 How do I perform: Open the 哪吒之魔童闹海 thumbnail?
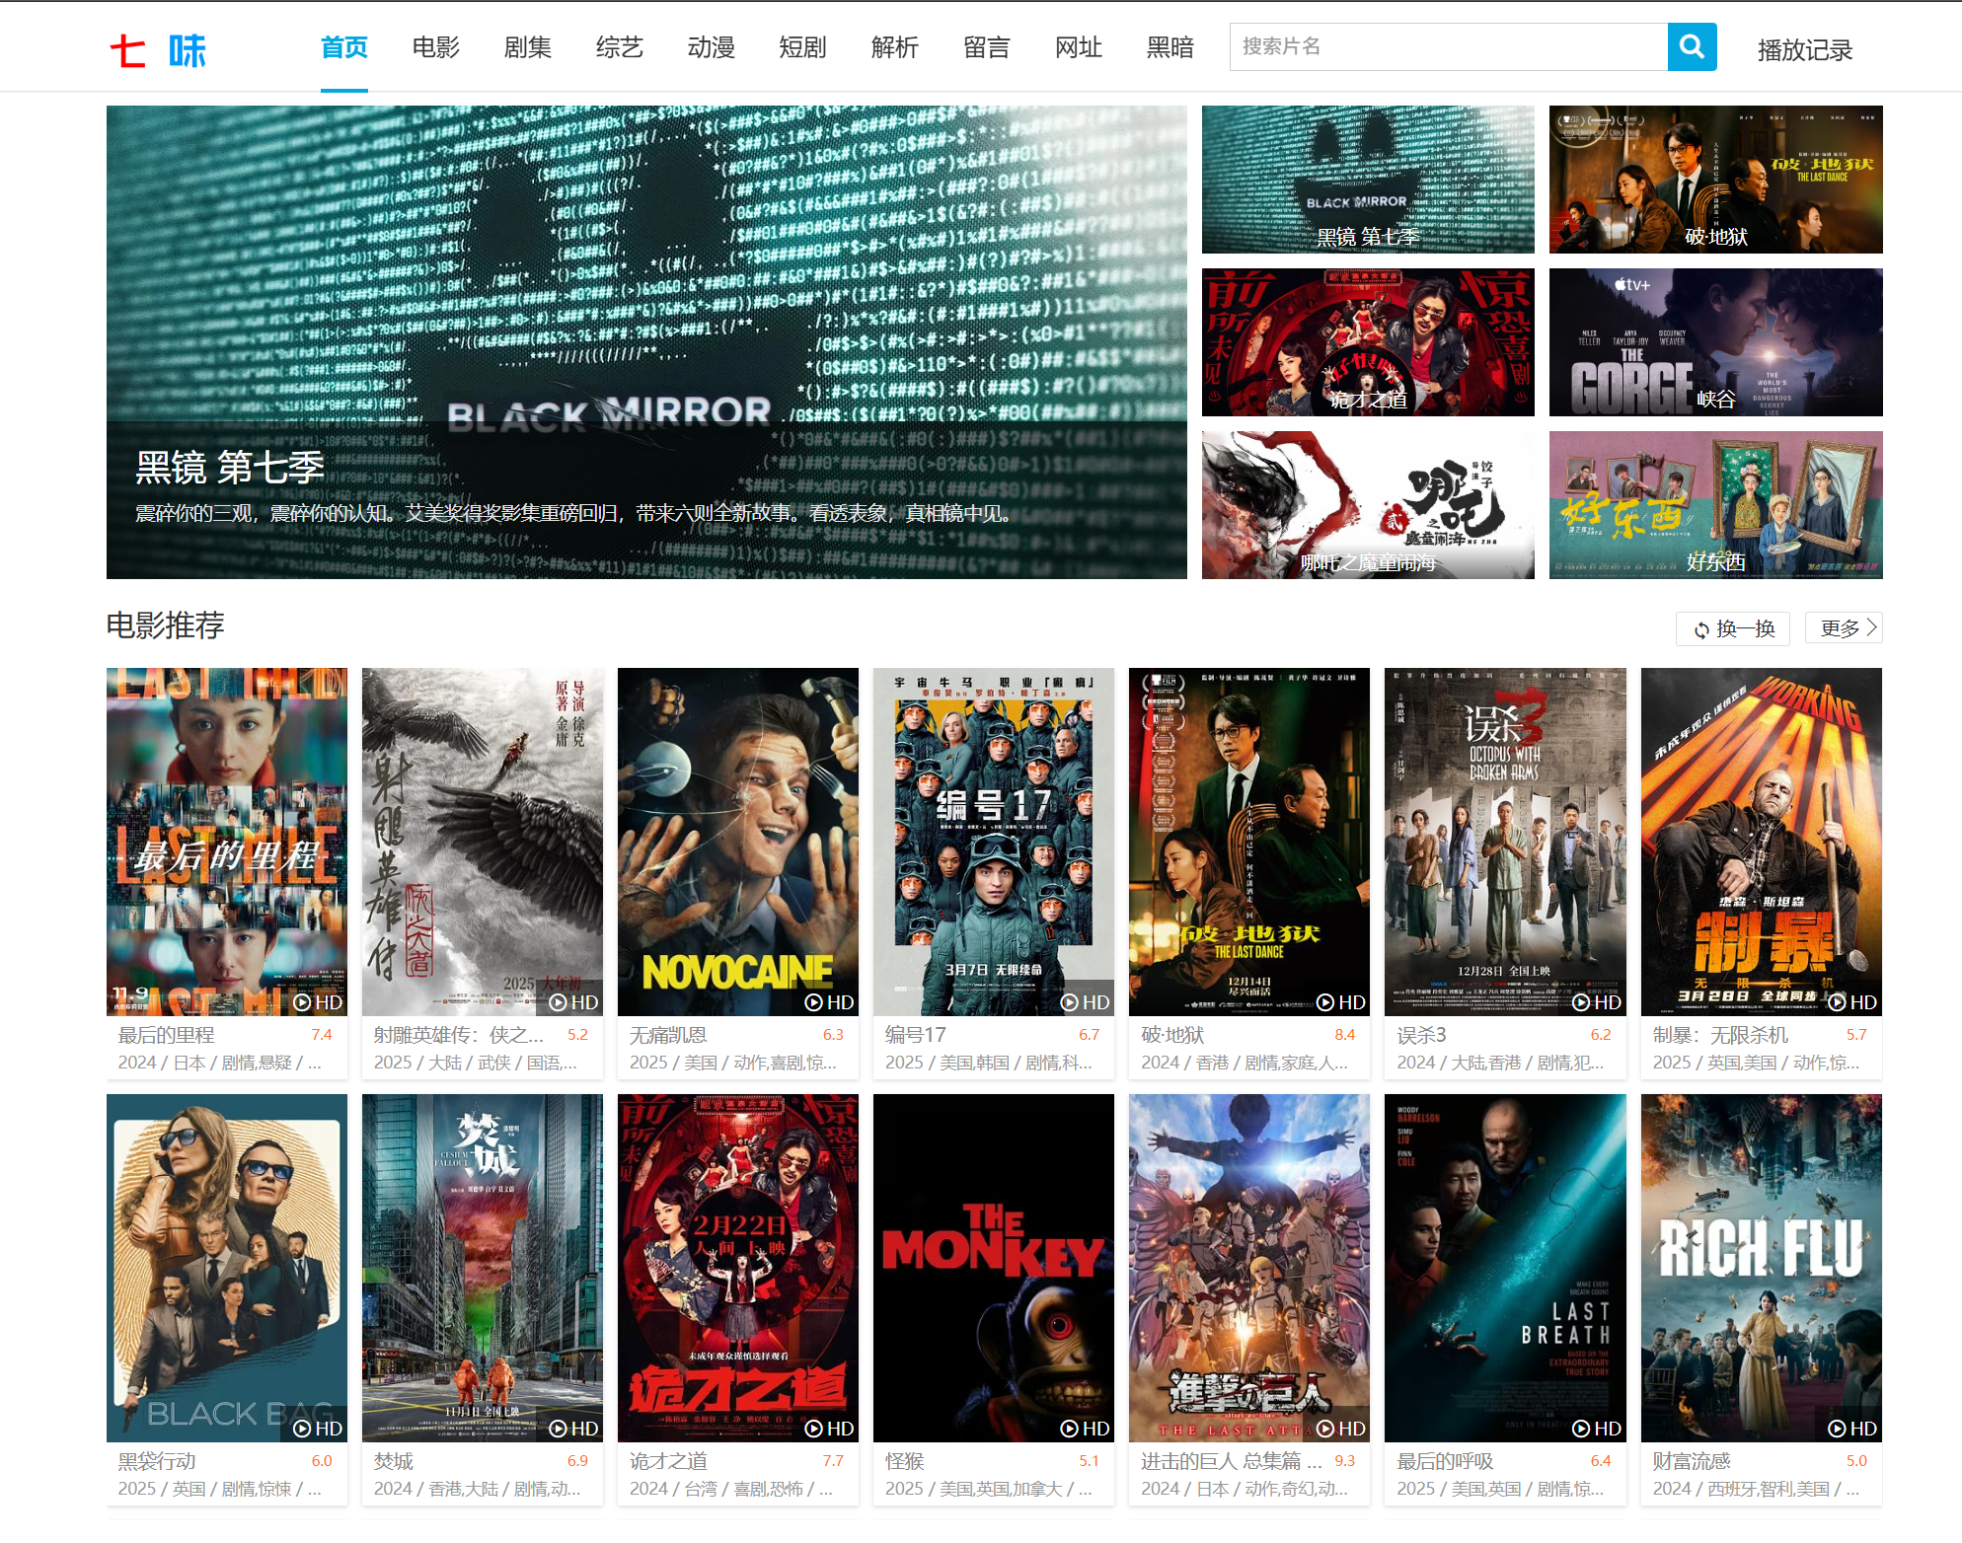click(x=1368, y=505)
